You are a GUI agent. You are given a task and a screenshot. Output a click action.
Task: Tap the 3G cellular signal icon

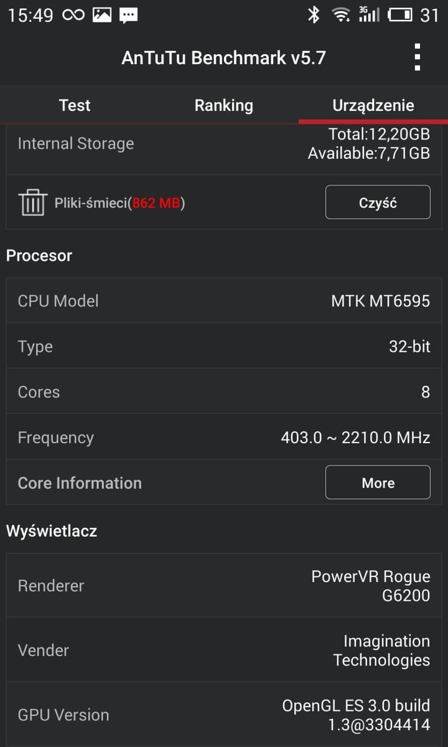369,14
